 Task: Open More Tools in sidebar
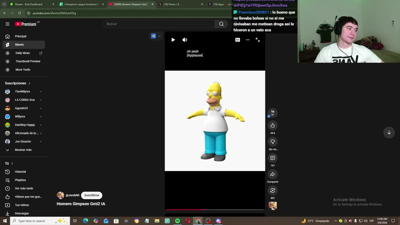click(x=24, y=70)
